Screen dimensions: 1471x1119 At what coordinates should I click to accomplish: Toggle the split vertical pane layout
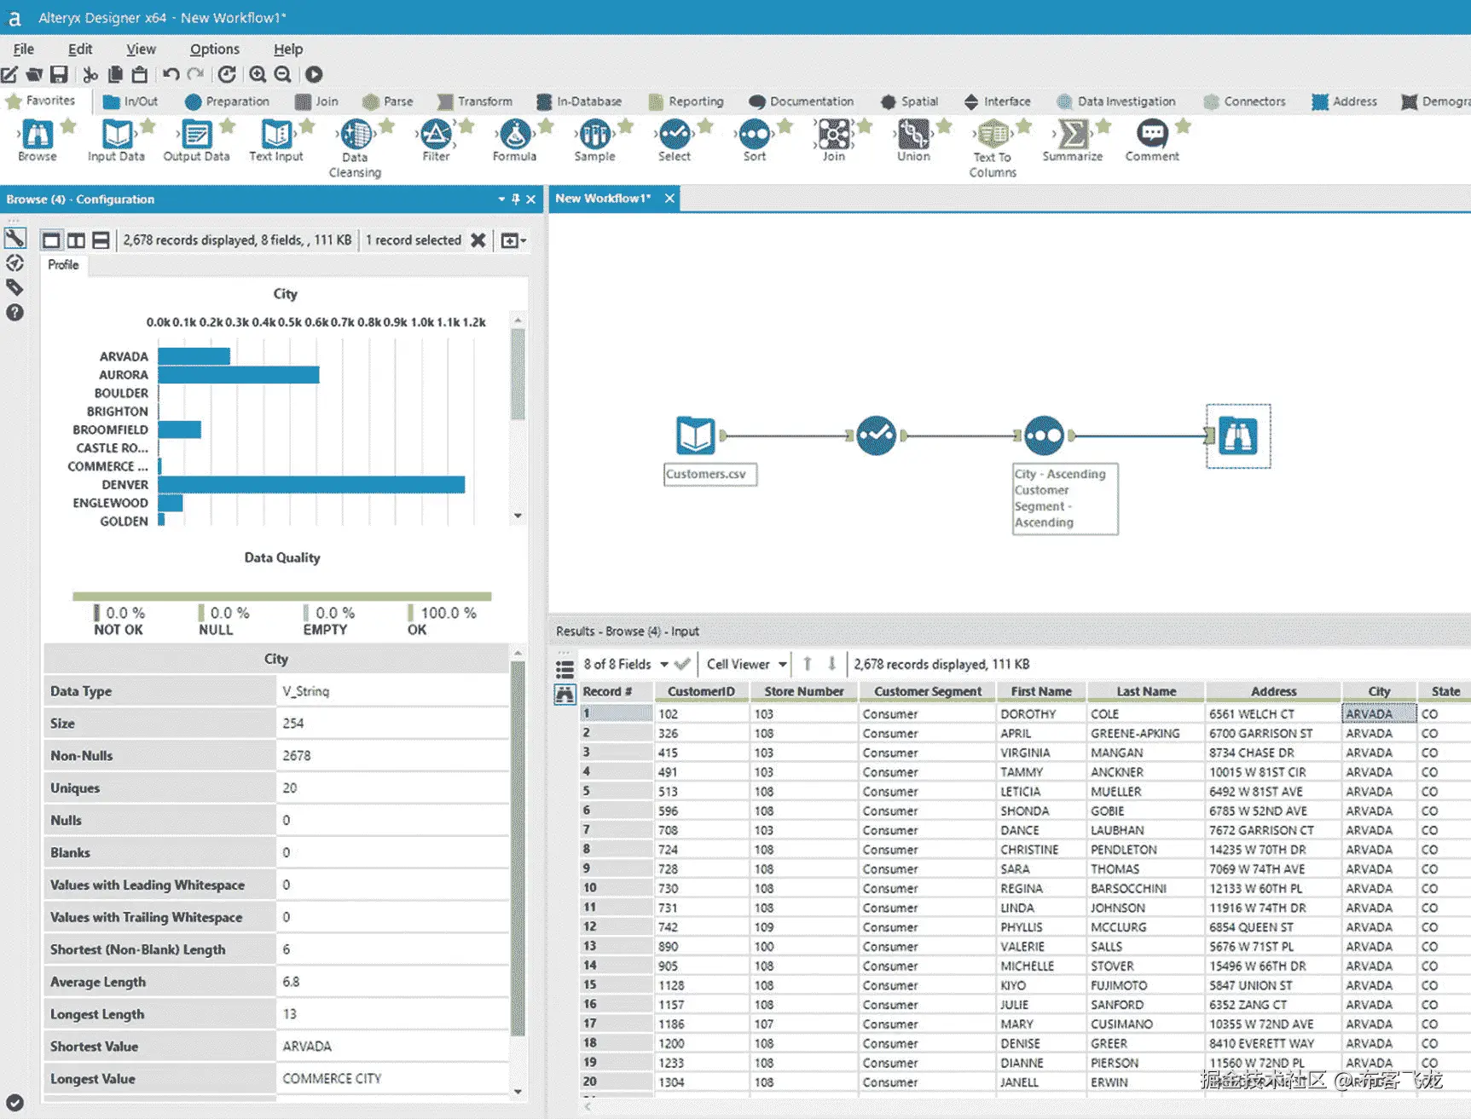point(76,240)
